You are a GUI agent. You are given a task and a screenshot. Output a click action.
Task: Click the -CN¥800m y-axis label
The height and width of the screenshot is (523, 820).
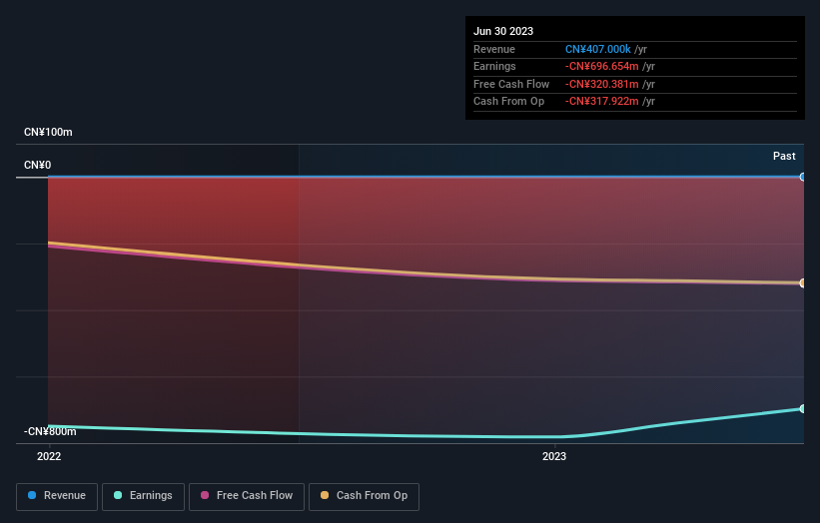click(x=50, y=431)
